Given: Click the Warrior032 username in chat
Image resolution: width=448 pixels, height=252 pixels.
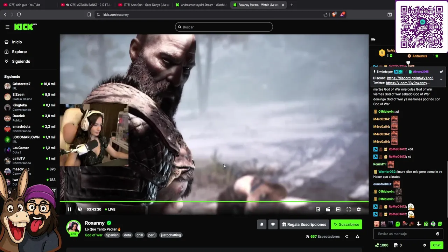Looking at the screenshot, I should [387, 172].
